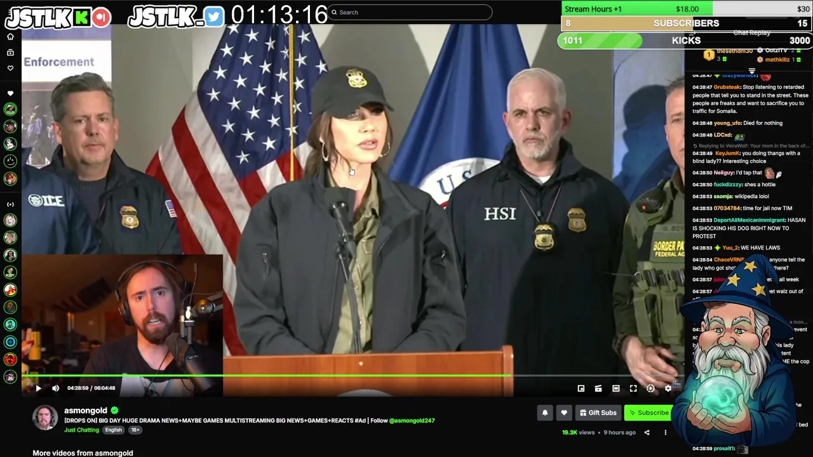Click the 19.3K views text

[578, 433]
